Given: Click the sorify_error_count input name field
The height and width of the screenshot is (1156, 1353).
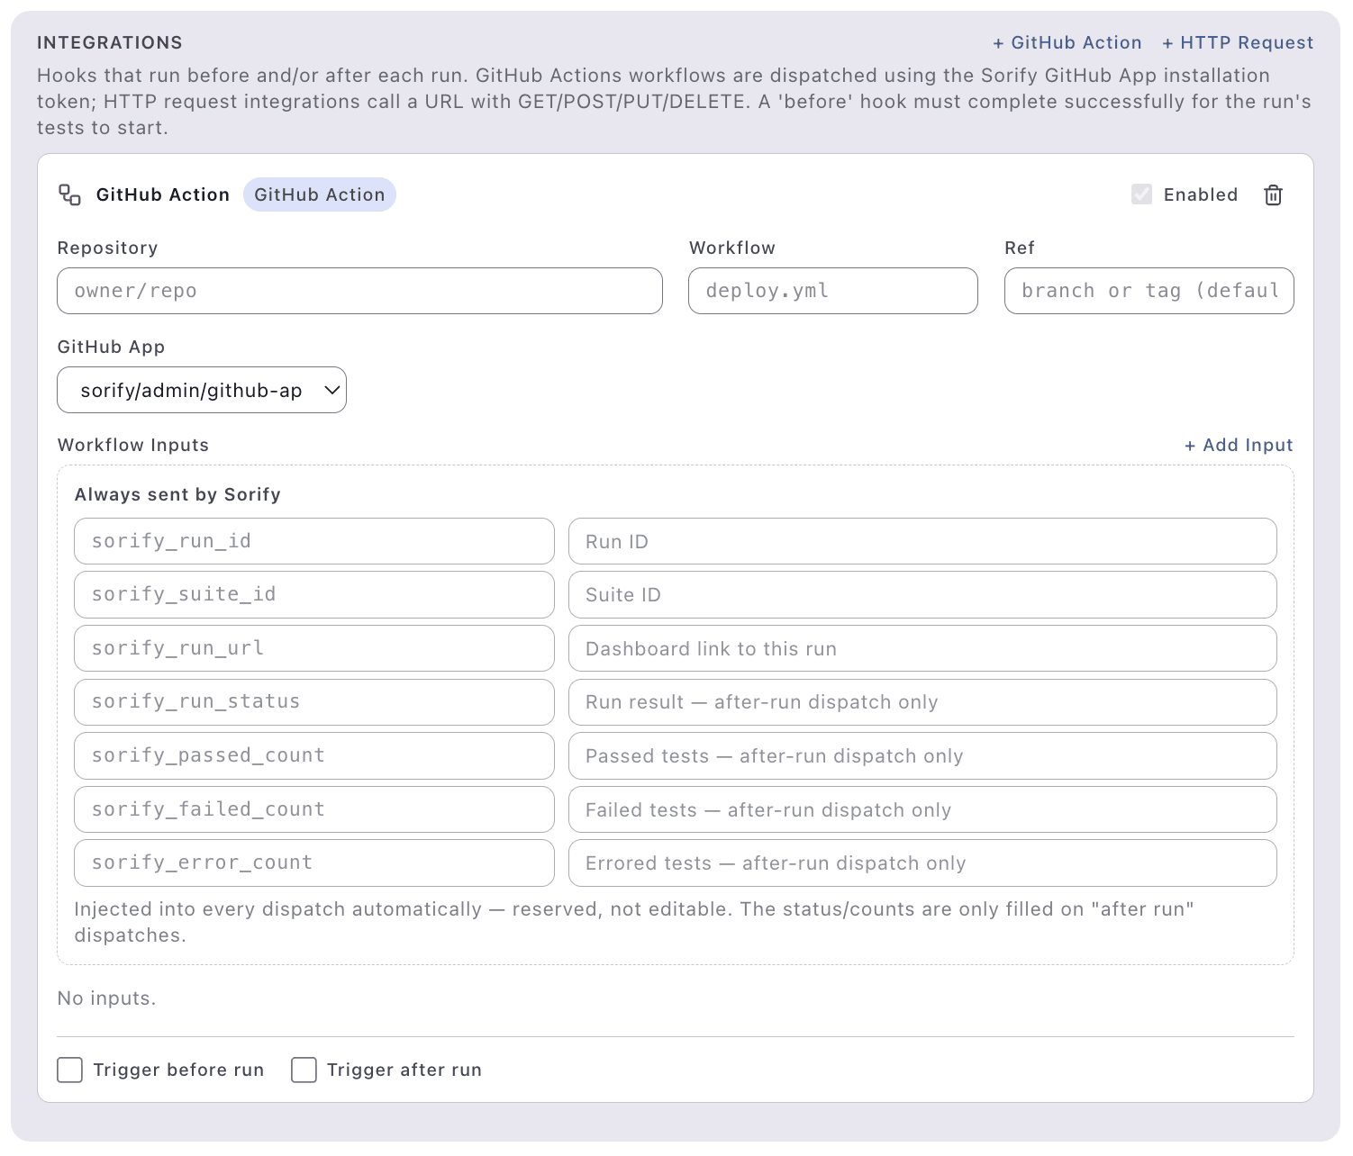Looking at the screenshot, I should tap(314, 862).
